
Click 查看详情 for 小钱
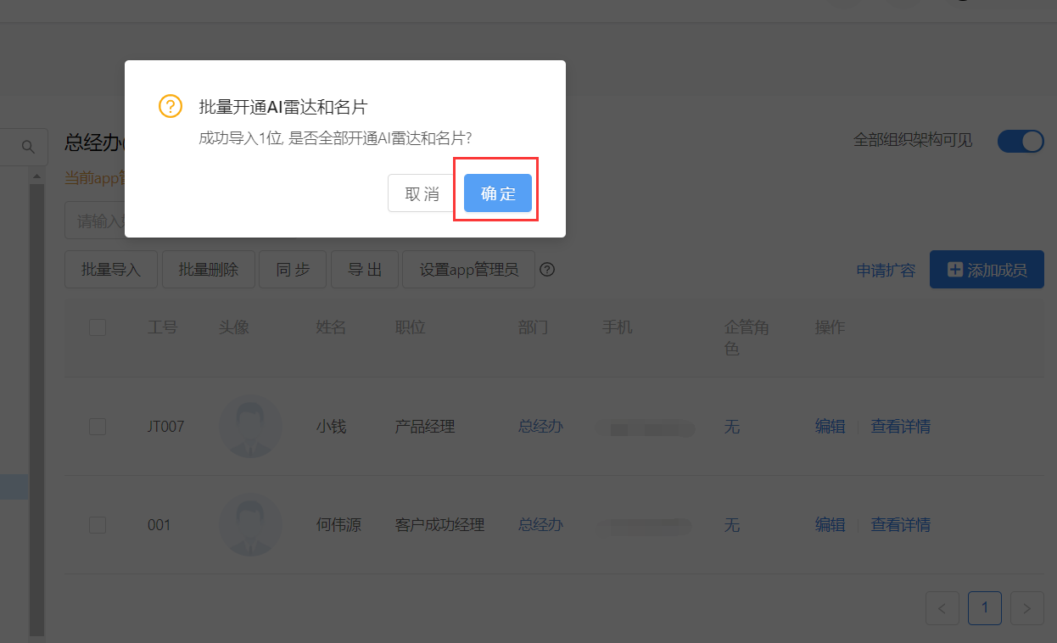[x=901, y=427]
